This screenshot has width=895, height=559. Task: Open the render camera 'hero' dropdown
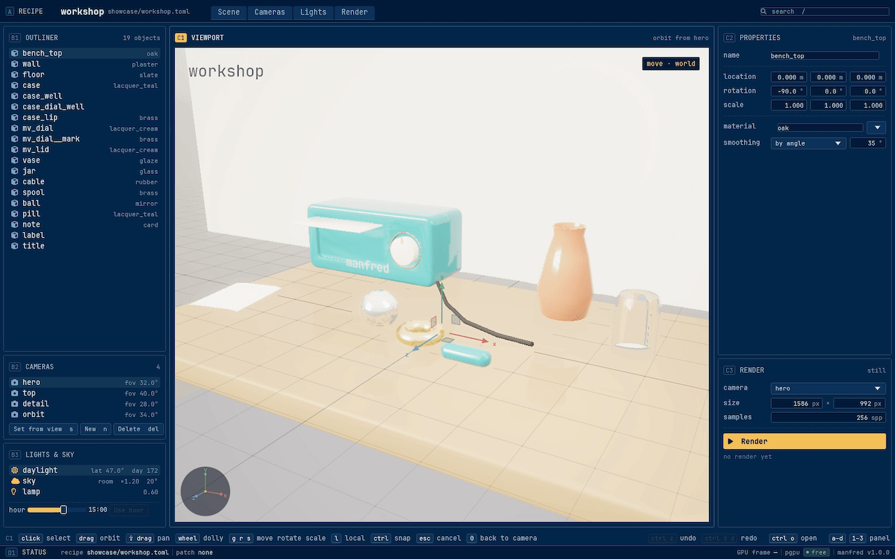click(x=829, y=389)
